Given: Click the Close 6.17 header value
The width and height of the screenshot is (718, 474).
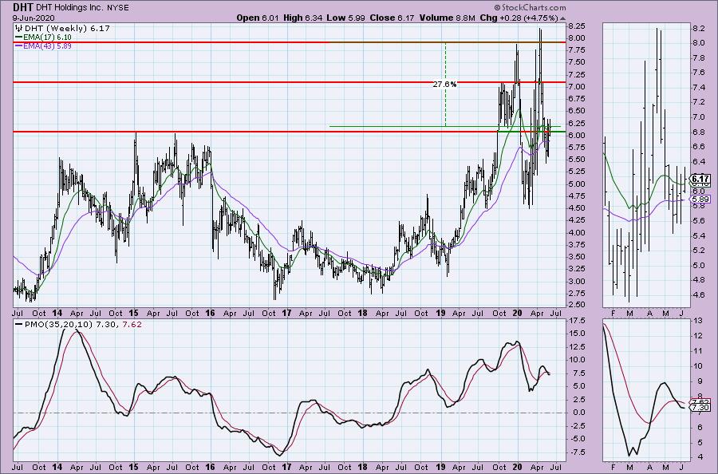Looking at the screenshot, I should pyautogui.click(x=392, y=18).
